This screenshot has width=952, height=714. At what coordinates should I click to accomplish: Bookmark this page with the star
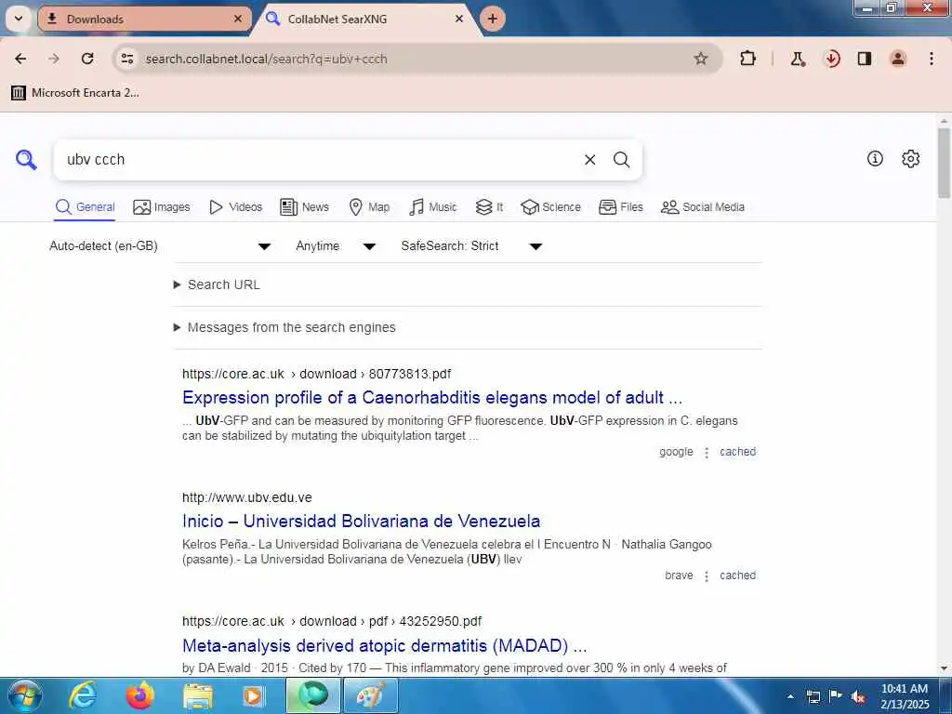[x=701, y=59]
